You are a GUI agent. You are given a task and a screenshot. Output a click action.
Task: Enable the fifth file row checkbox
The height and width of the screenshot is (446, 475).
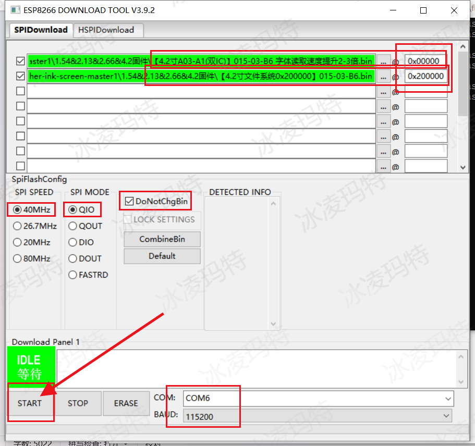click(x=20, y=121)
